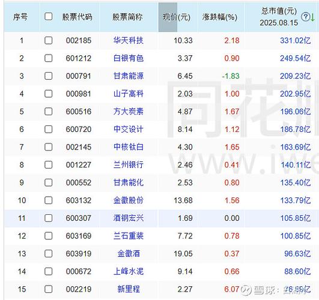Open the 白银有色 stock link
This screenshot has width=319, height=300.
coord(129,58)
